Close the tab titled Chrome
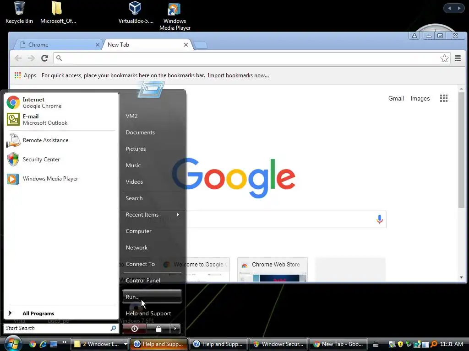Viewport: 469px width, 351px height. 97,45
